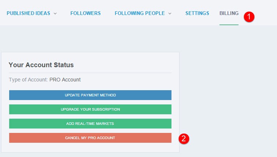Click the Type of Account label
This screenshot has width=277, height=157.
[28, 80]
